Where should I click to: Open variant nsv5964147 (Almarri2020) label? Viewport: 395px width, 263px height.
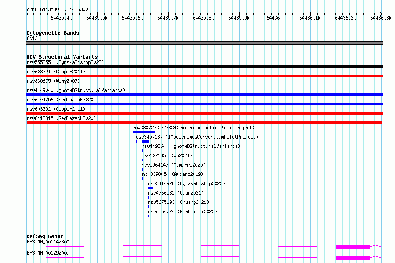(x=174, y=165)
